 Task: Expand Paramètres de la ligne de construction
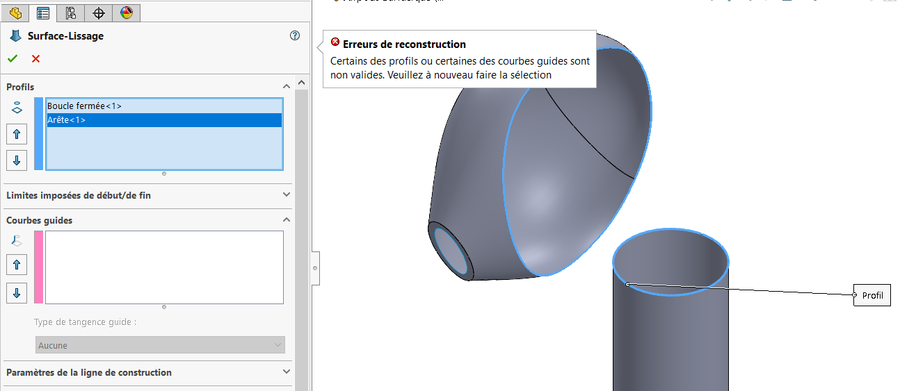pos(286,372)
